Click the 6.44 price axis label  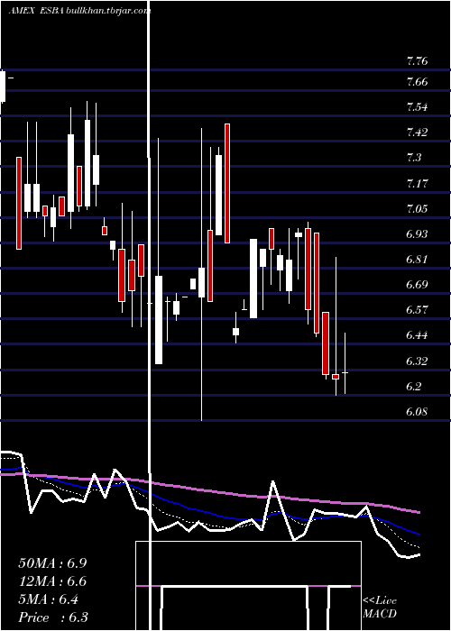417,335
